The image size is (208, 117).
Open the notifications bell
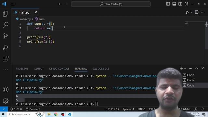coord(203,109)
